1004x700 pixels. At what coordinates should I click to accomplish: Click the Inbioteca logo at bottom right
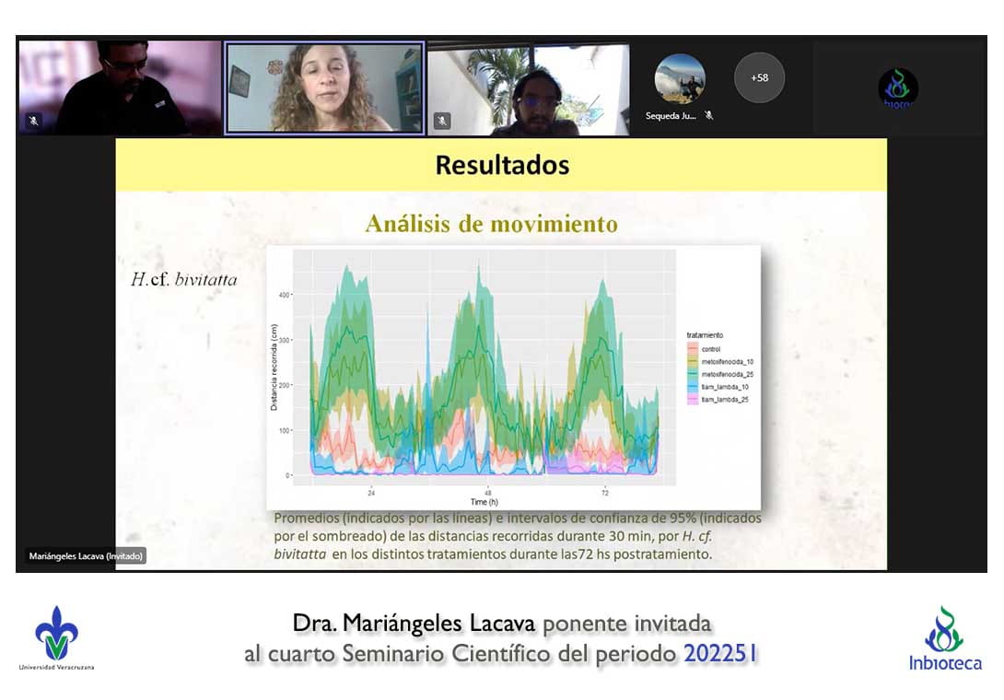click(944, 638)
